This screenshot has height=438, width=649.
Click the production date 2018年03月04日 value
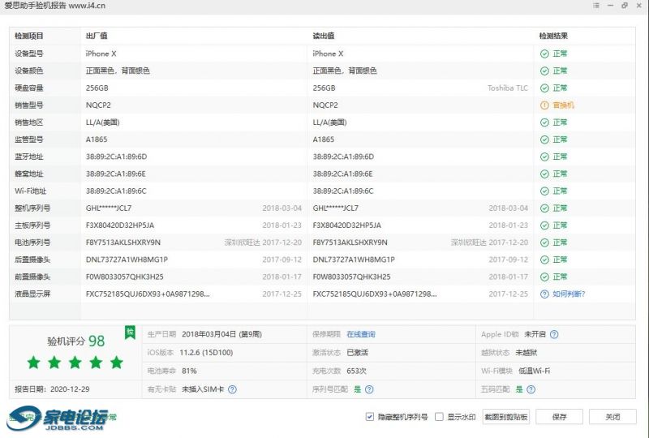click(221, 334)
